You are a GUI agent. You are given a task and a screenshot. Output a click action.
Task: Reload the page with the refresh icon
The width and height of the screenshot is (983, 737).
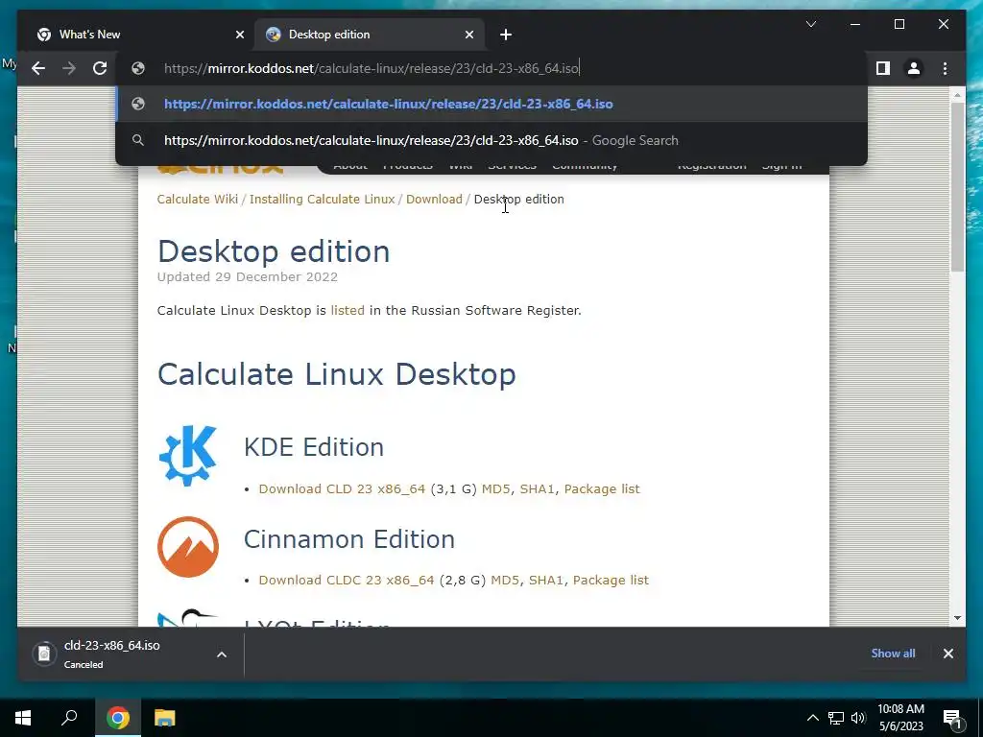coord(100,68)
